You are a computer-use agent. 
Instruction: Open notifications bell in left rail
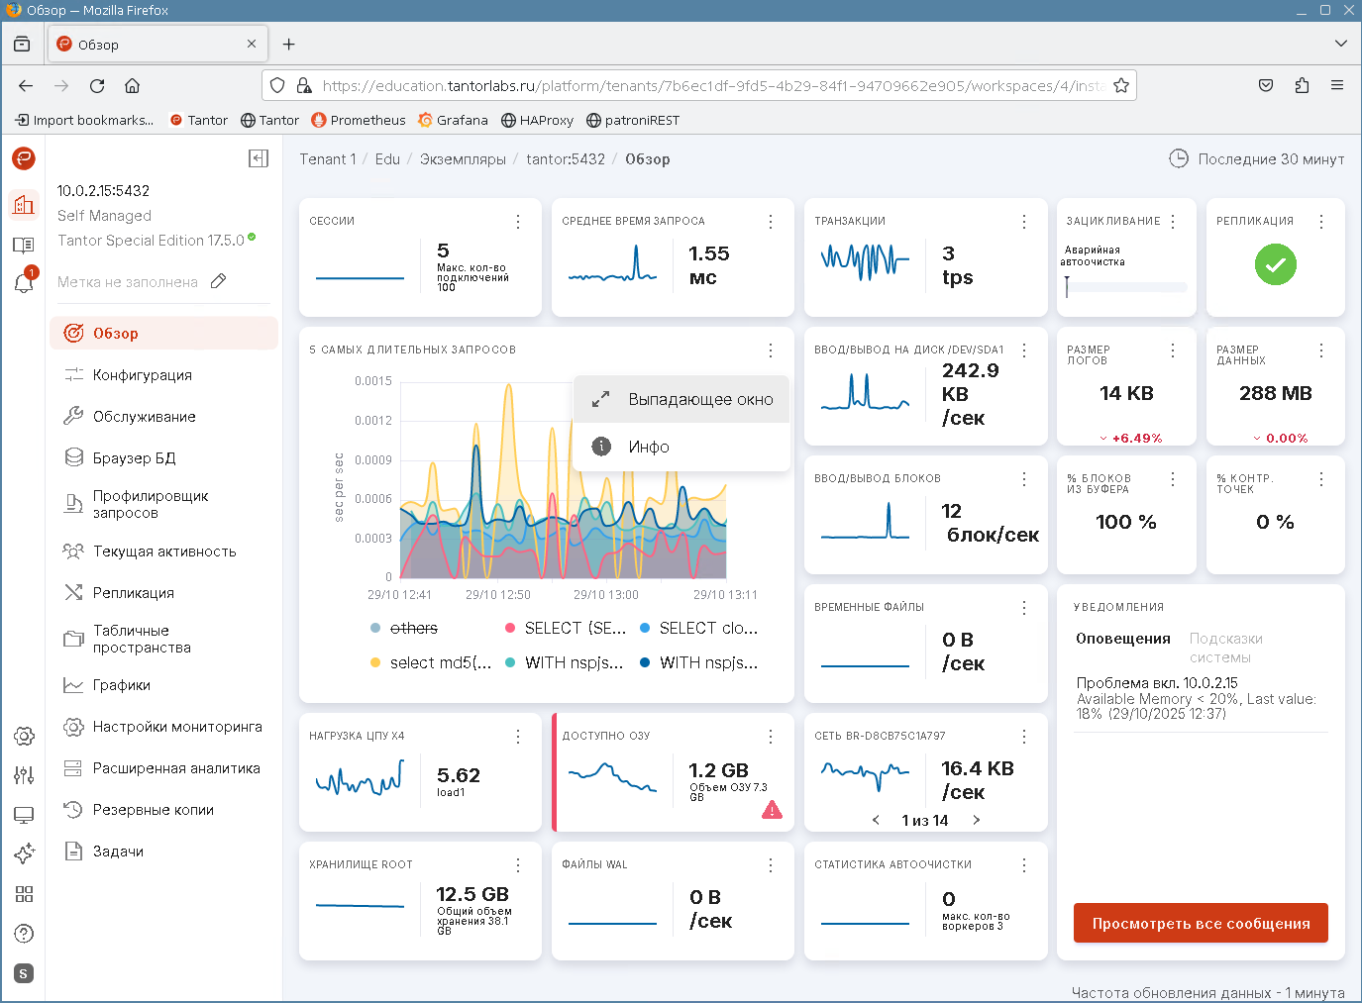24,283
